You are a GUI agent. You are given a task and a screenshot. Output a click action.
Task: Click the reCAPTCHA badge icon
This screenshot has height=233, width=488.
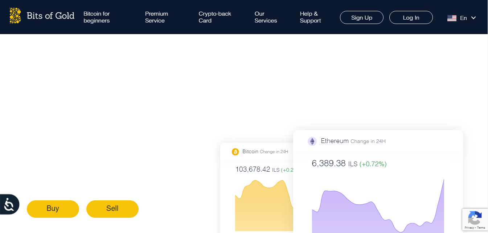coord(475,218)
